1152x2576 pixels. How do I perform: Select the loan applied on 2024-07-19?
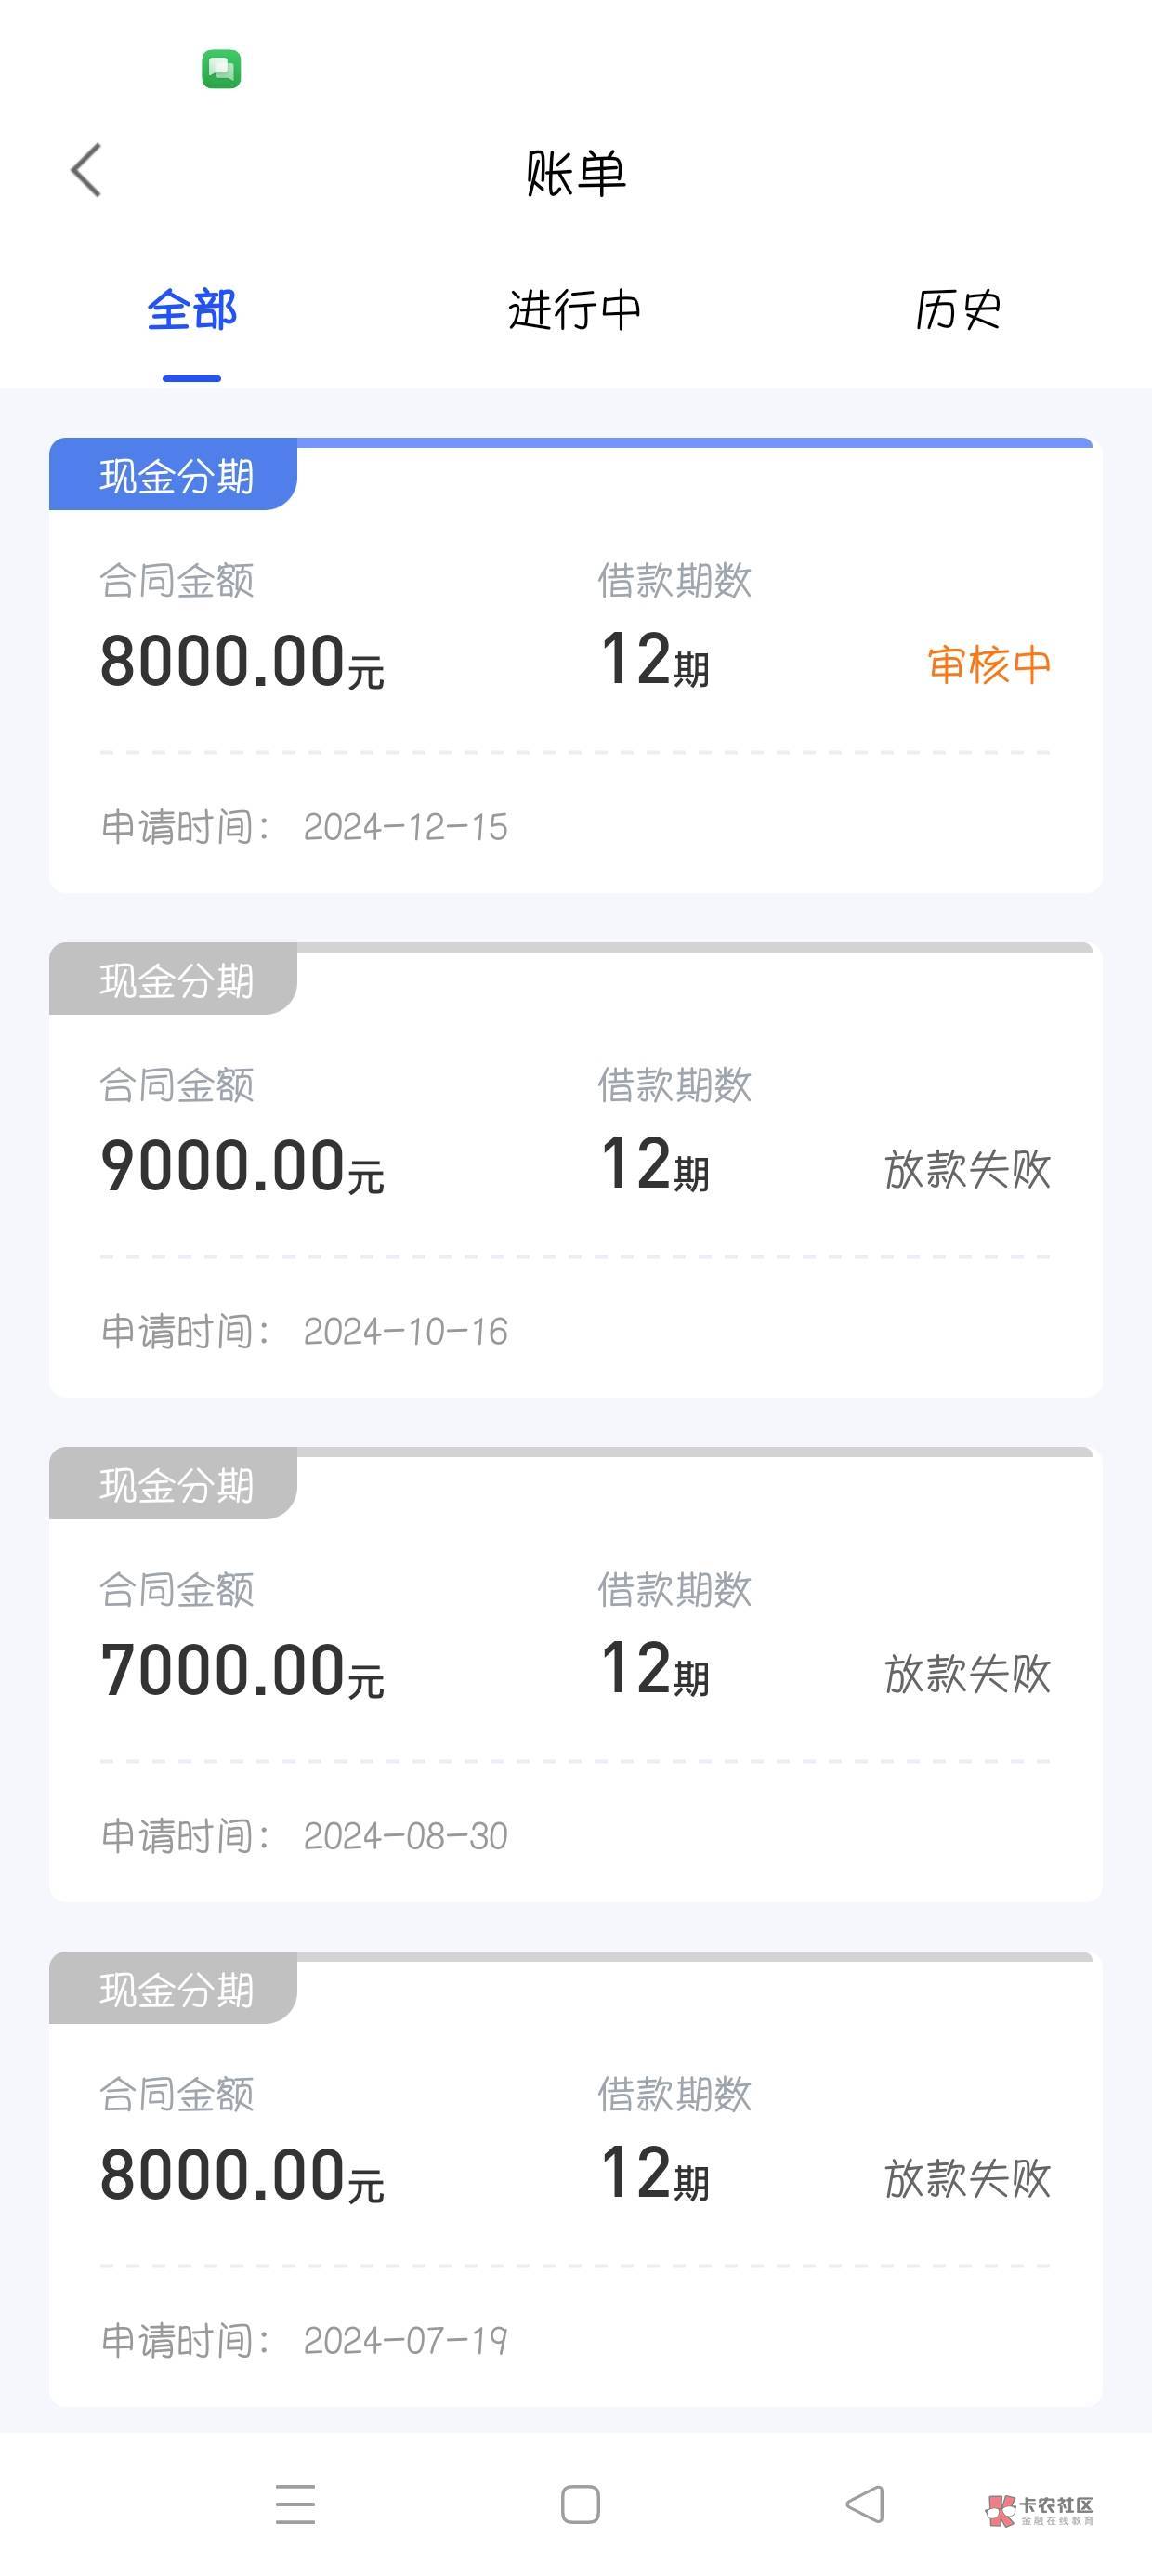tap(575, 2180)
